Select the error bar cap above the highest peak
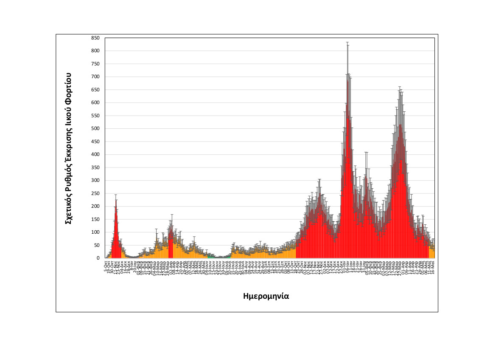 point(347,42)
